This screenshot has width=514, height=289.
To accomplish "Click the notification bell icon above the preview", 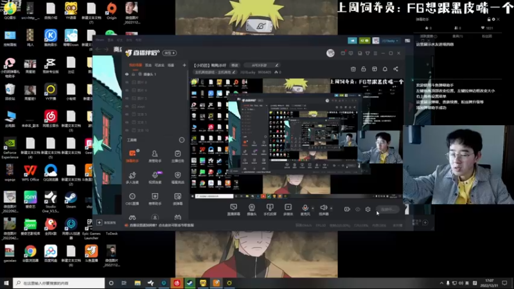I will [x=385, y=69].
